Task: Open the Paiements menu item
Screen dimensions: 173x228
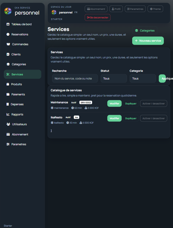Action: coord(18,95)
